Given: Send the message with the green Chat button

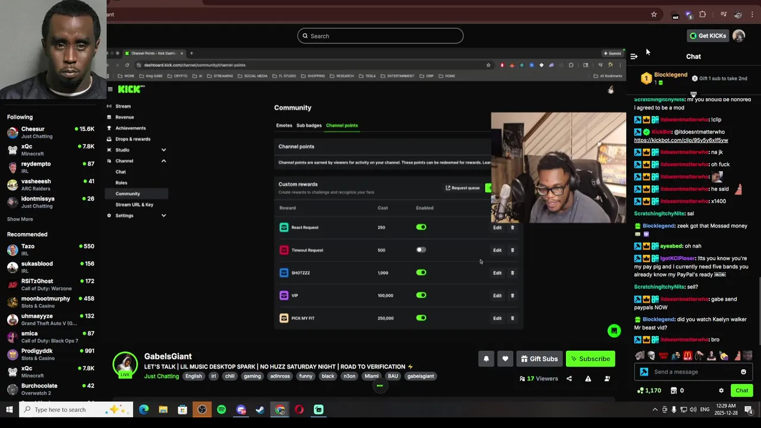Looking at the screenshot, I should (x=741, y=391).
